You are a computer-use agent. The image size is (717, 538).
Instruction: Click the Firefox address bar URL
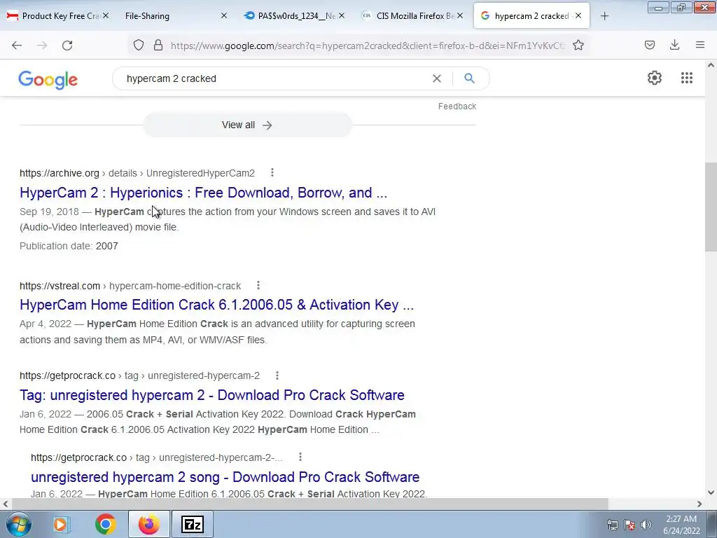tap(368, 46)
